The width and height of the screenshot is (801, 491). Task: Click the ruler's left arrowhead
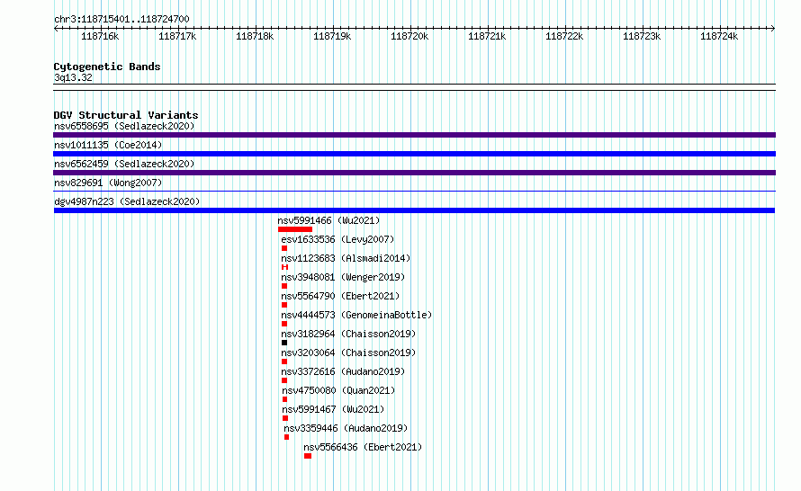tap(56, 28)
